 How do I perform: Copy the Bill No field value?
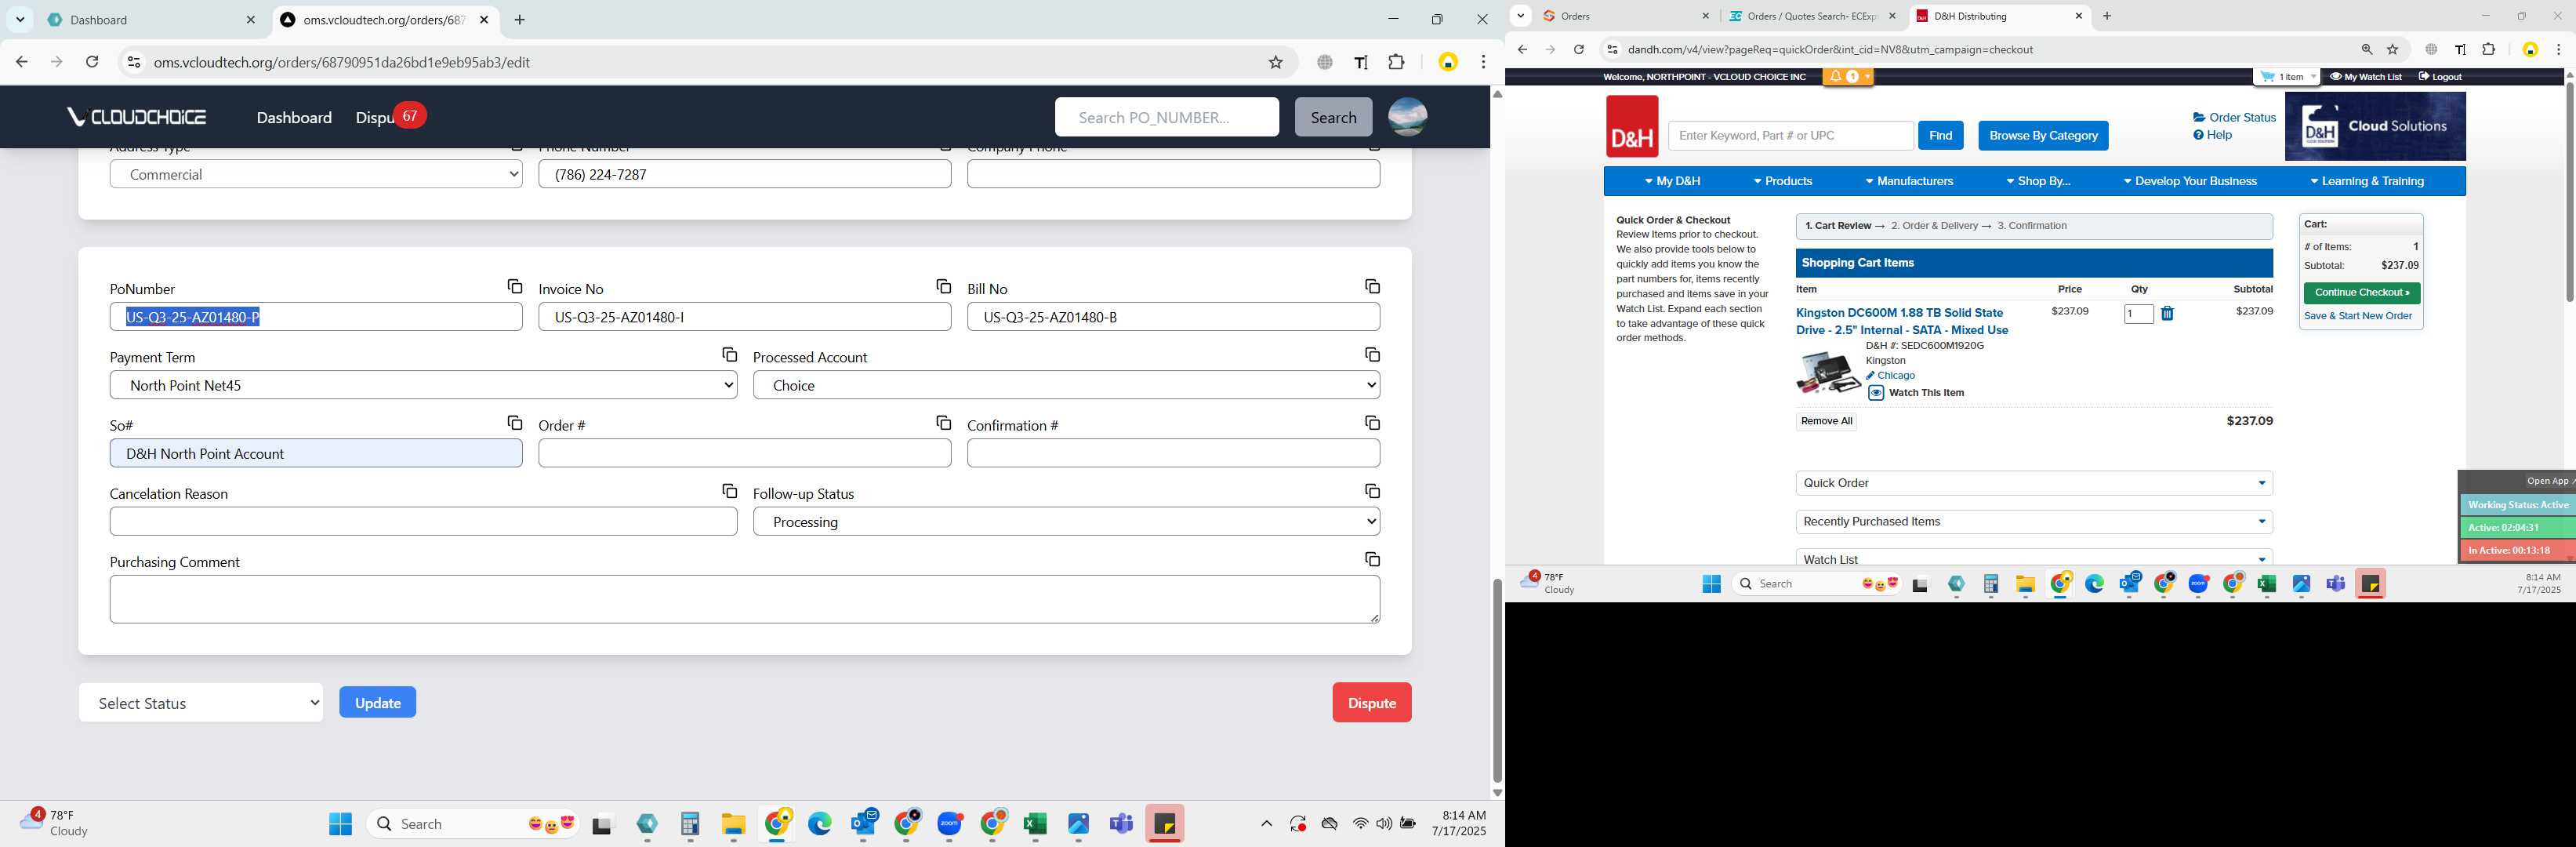point(1372,287)
